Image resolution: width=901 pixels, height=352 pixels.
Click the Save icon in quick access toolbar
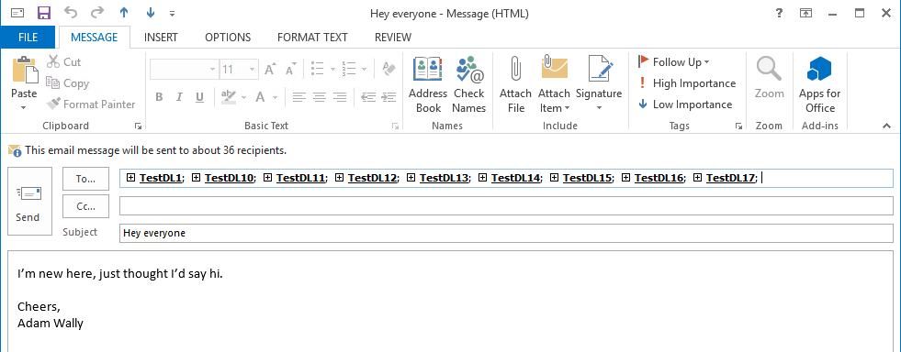point(44,13)
